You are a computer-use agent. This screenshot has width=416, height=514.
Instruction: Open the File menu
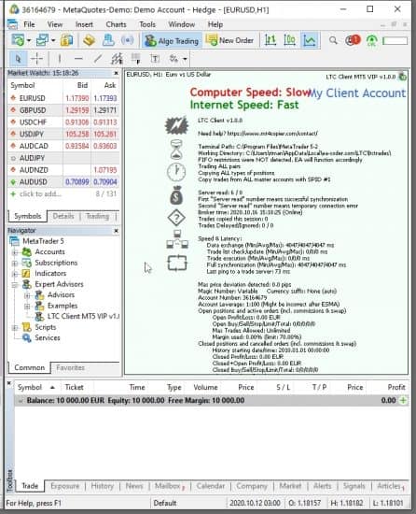(29, 24)
